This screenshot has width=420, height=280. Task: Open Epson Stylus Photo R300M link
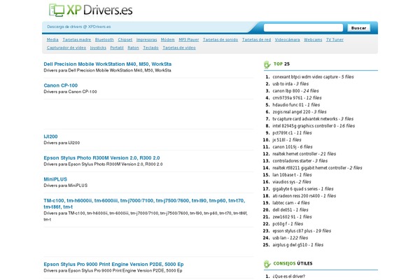click(x=101, y=157)
